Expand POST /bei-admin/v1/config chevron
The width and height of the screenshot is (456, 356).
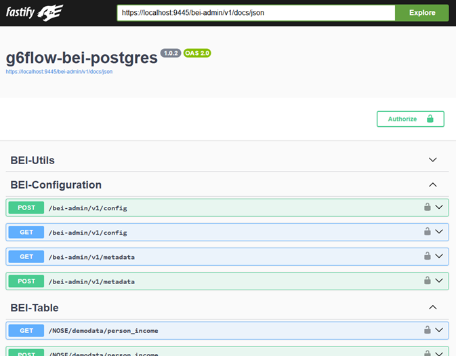tap(439, 207)
